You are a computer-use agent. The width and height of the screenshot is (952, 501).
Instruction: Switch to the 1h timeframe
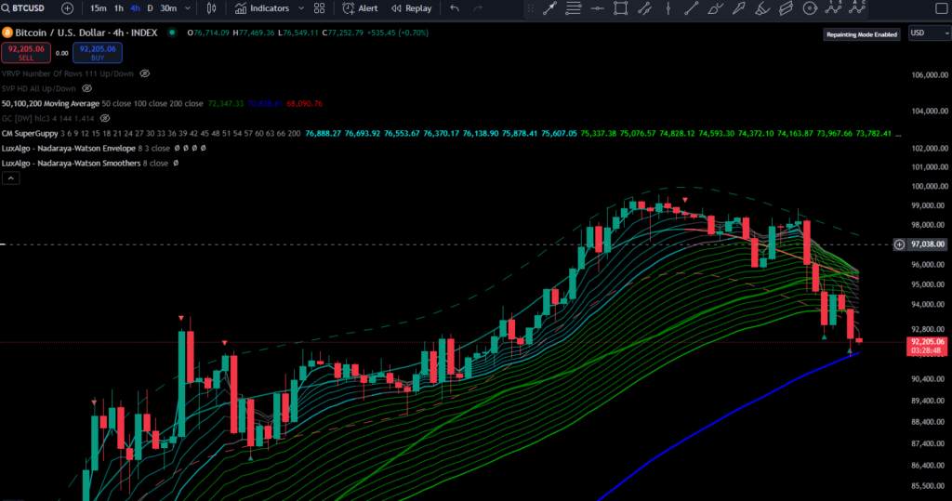pyautogui.click(x=118, y=8)
